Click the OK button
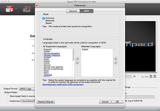This screenshot has width=160, height=111. (117, 102)
